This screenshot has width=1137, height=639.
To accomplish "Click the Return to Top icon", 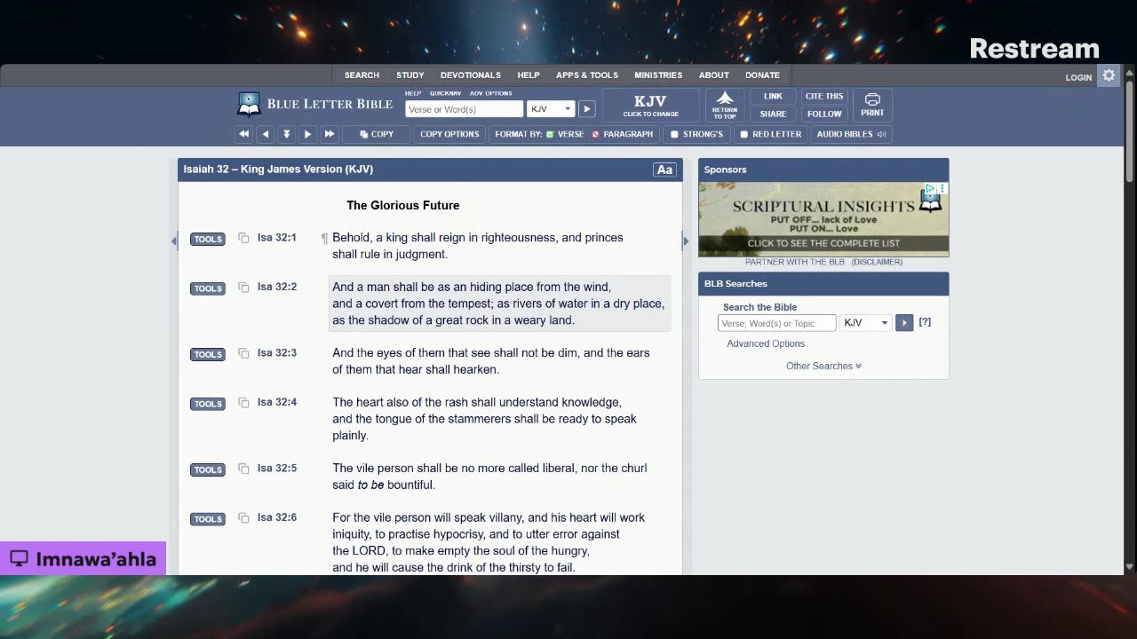I will [725, 105].
